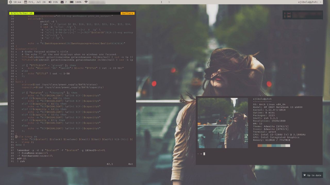330x185 pixels.
Task: Click vim line 50 'windowtitle(){'
Action: point(26,49)
